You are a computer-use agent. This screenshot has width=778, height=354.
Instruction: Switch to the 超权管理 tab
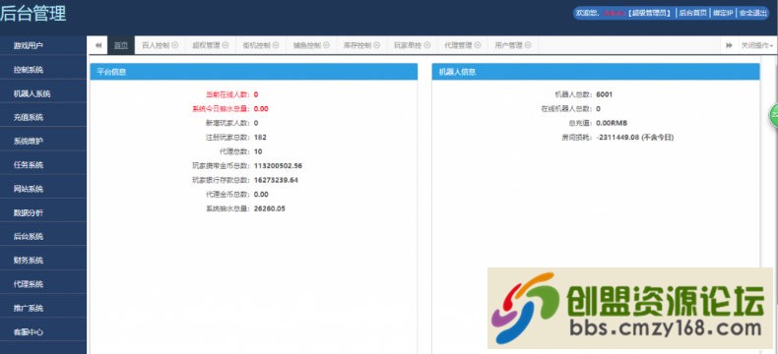pos(207,45)
